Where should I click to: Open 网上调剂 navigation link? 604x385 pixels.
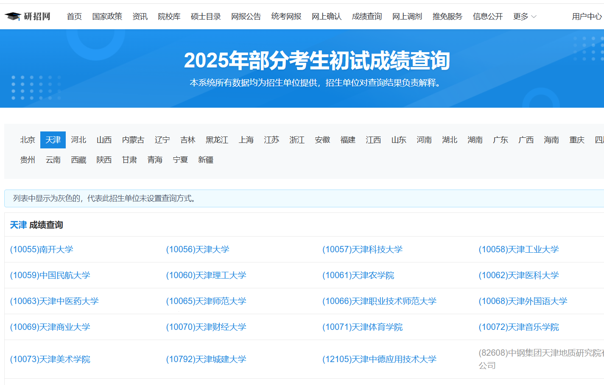(x=407, y=17)
